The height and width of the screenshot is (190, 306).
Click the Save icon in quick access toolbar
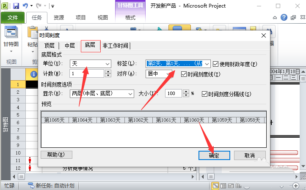click(x=16, y=6)
